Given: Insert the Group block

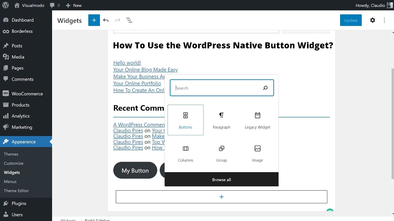Looking at the screenshot, I should tap(222, 153).
